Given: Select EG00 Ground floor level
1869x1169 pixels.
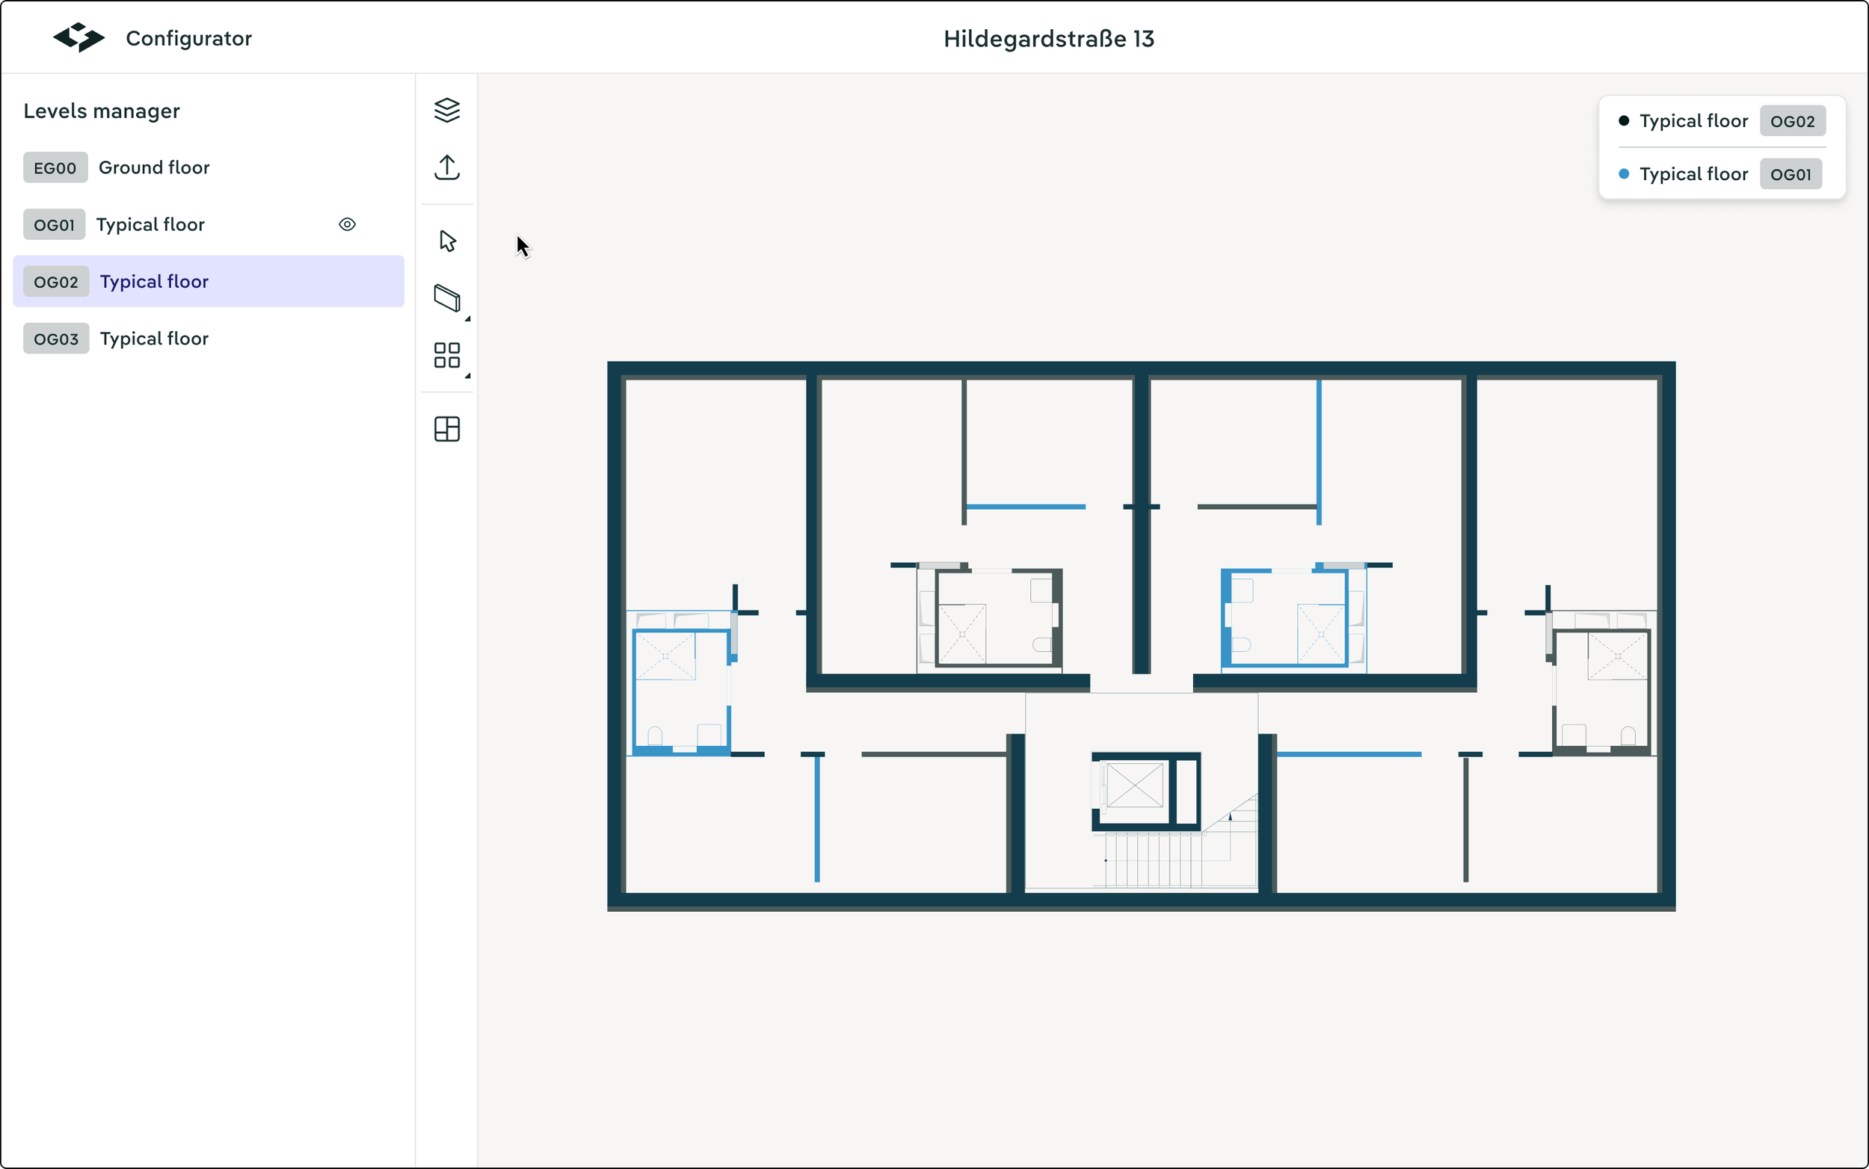Looking at the screenshot, I should [153, 167].
